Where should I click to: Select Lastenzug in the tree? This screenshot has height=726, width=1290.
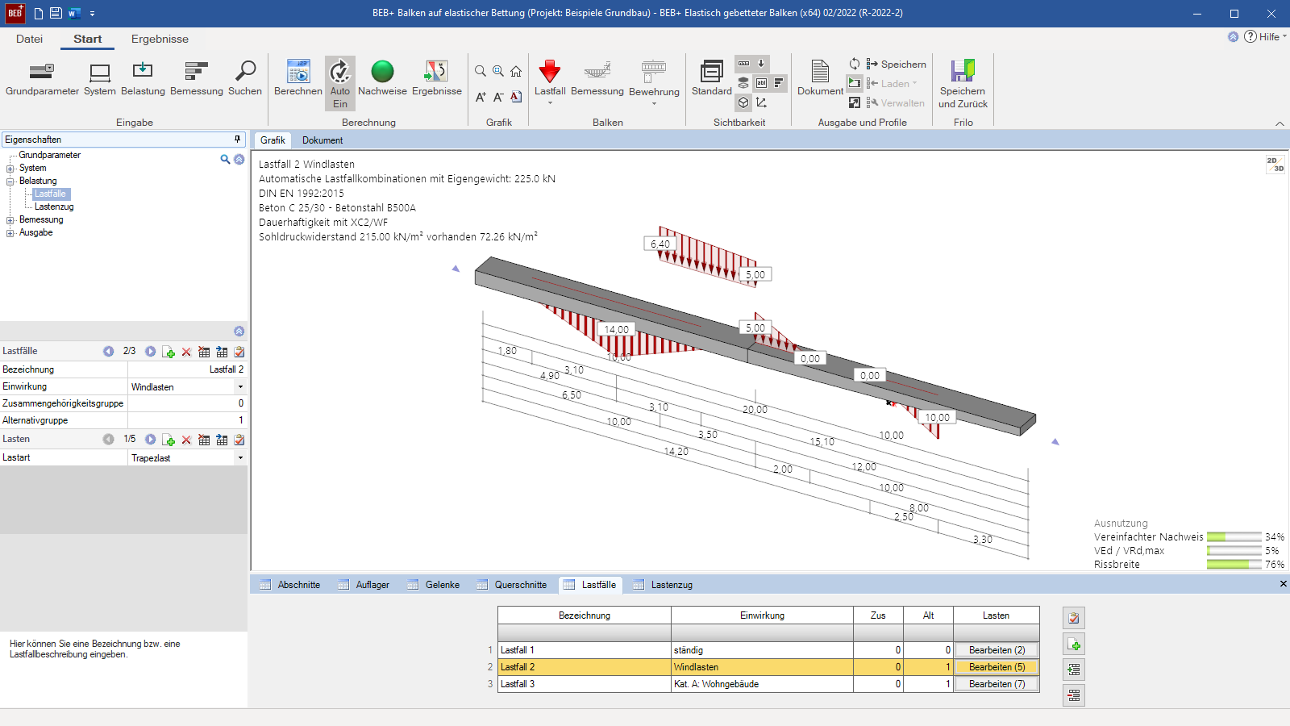click(54, 207)
